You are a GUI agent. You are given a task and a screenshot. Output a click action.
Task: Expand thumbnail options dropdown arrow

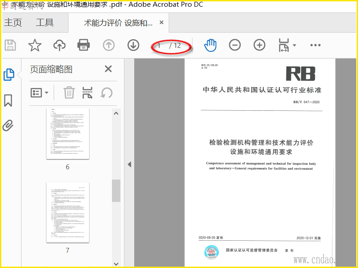[47, 93]
